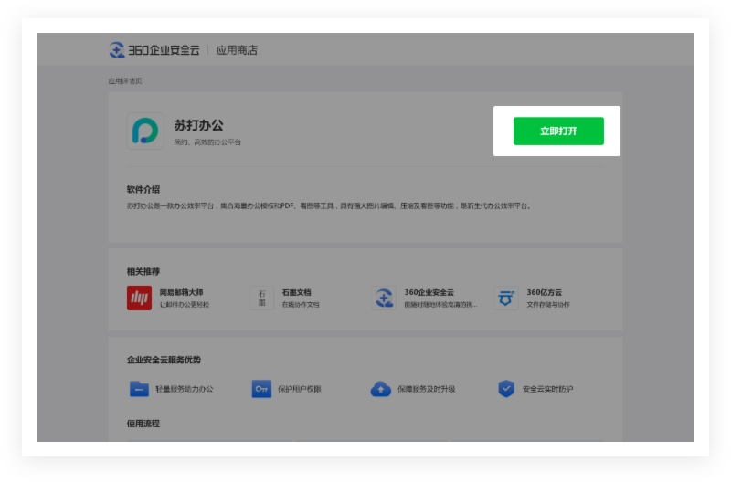This screenshot has width=731, height=493.
Task: Open the 360亿方云 recommendation title
Action: (544, 292)
